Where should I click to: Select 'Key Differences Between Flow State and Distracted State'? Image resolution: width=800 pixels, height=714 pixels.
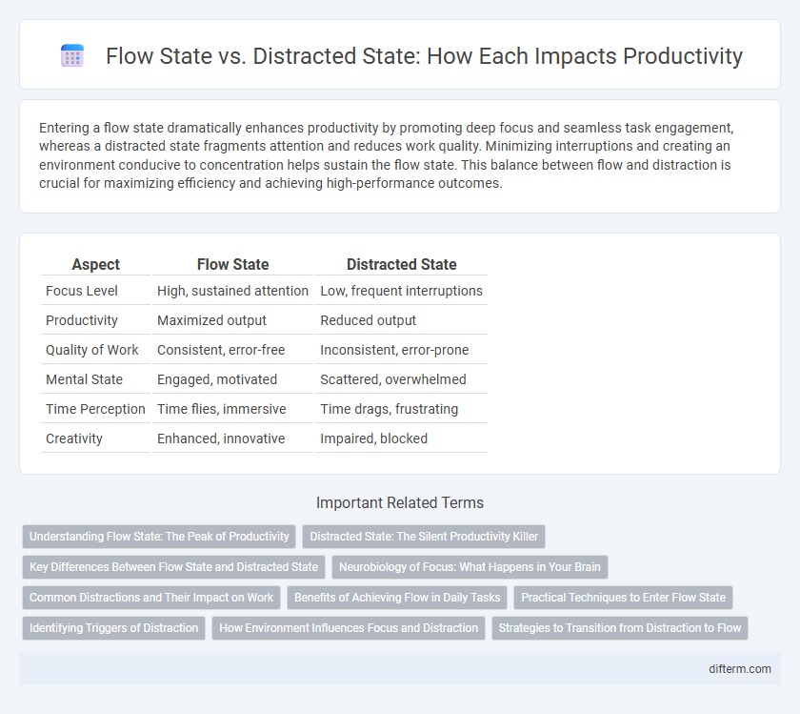point(174,567)
